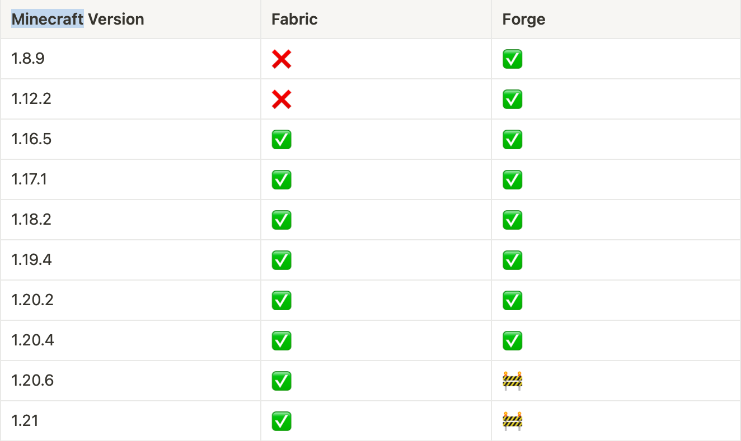Click the construction barrier icon for Forge 1.21
This screenshot has height=441, width=741.
[512, 421]
